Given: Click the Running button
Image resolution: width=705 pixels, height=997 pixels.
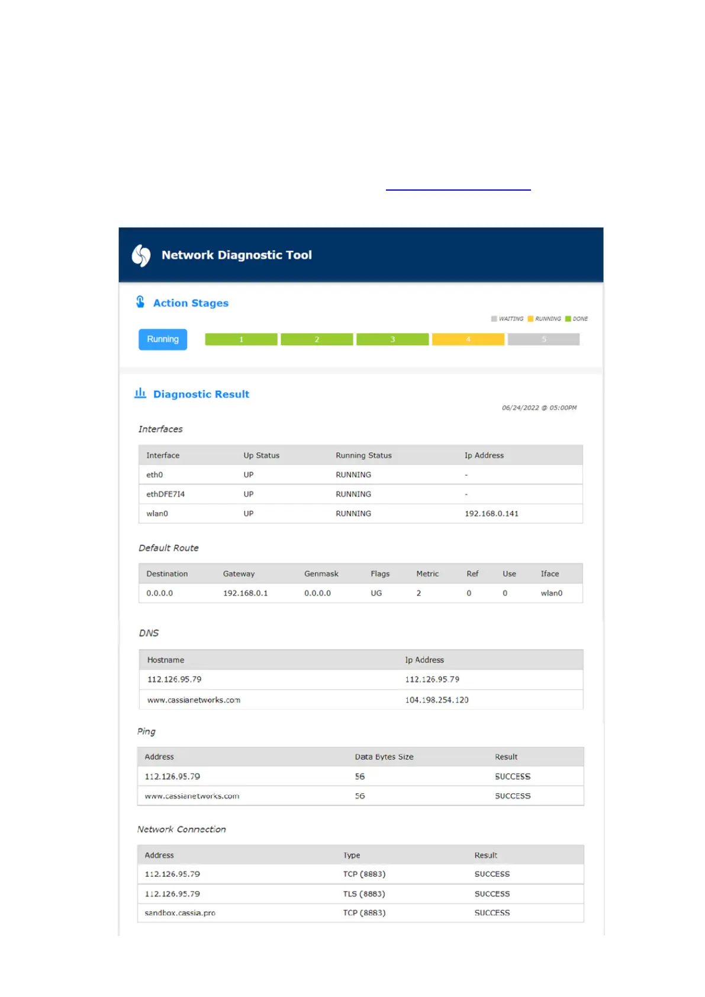Looking at the screenshot, I should click(163, 339).
